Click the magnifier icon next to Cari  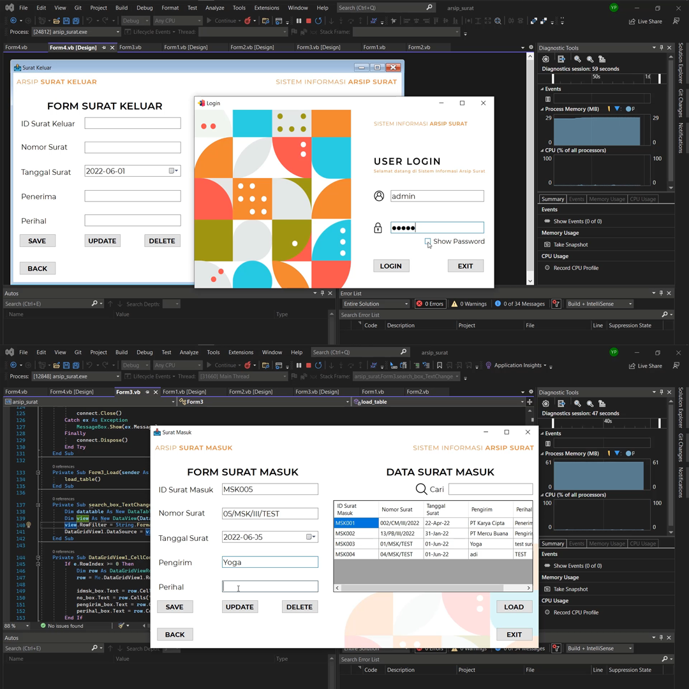click(421, 489)
